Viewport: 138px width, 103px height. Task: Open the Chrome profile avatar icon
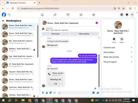(130, 9)
